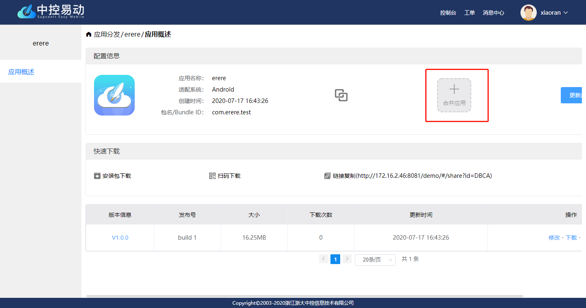Image resolution: width=586 pixels, height=308 pixels.
Task: Expand the xiaoran account dropdown arrow
Action: tap(565, 13)
